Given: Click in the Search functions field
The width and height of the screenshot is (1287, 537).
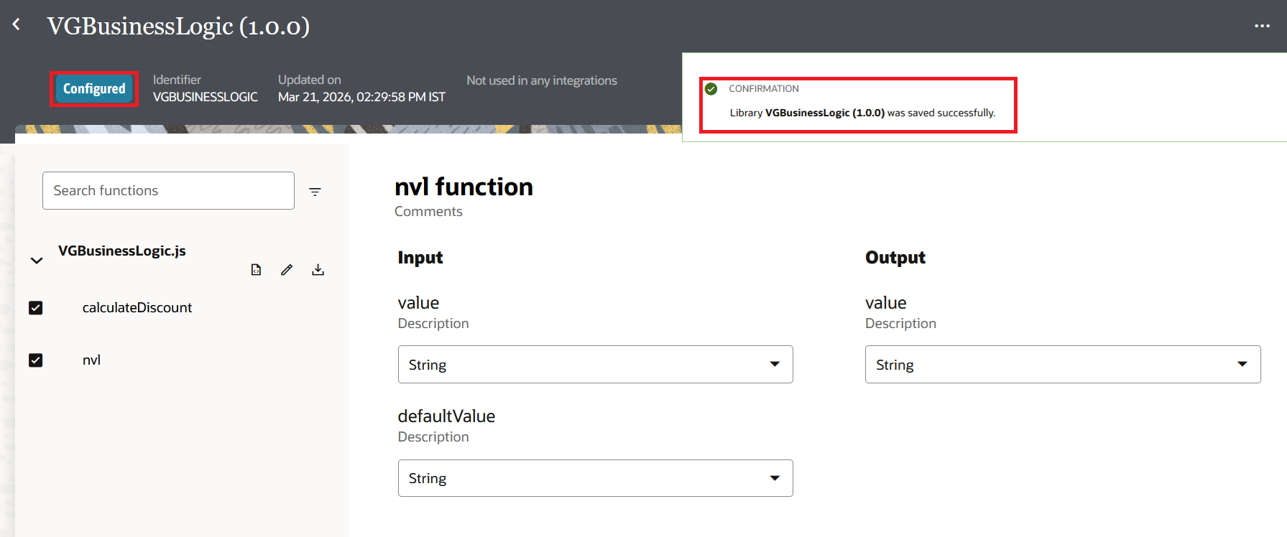Looking at the screenshot, I should pyautogui.click(x=168, y=191).
